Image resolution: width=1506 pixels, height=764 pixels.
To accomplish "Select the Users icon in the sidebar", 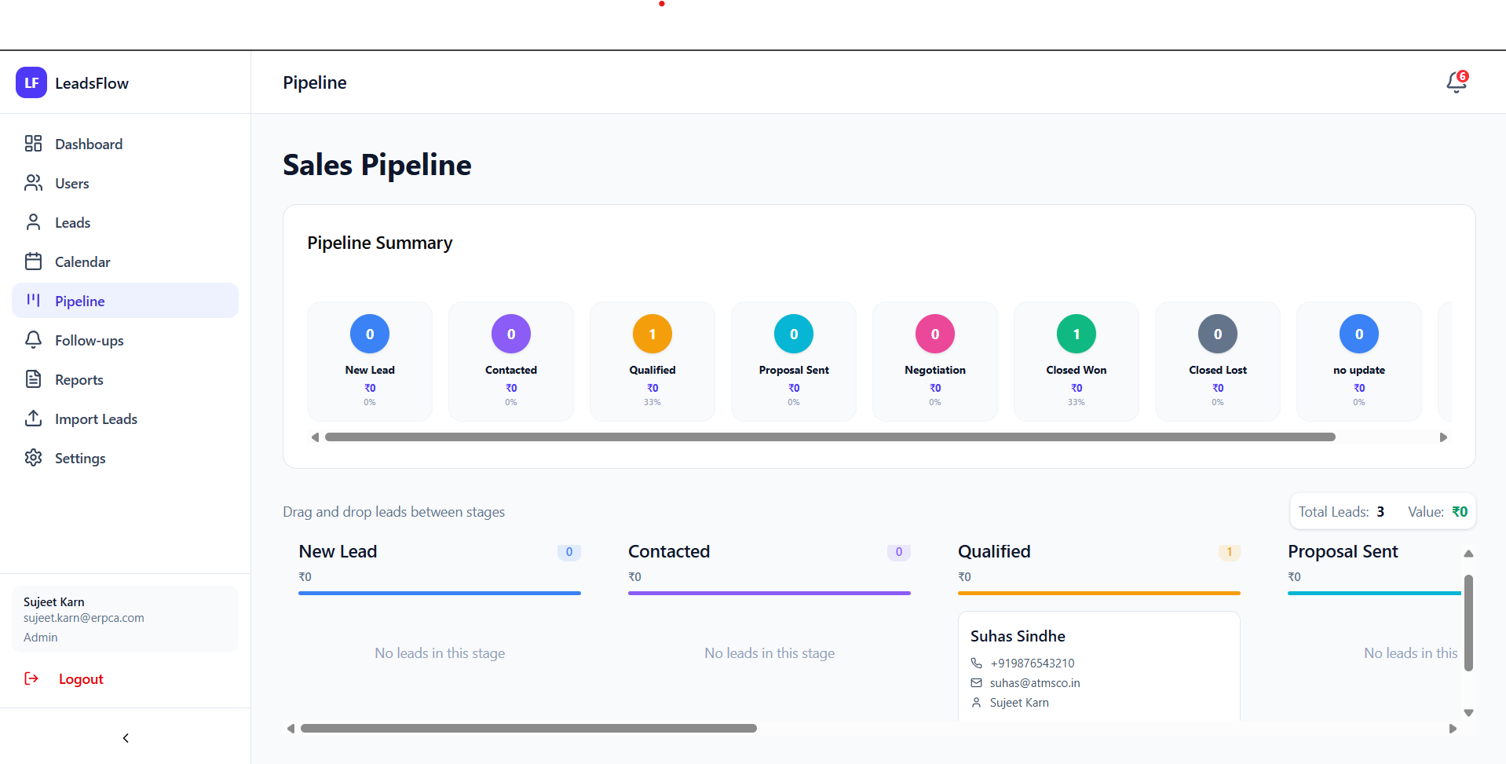I will [33, 183].
